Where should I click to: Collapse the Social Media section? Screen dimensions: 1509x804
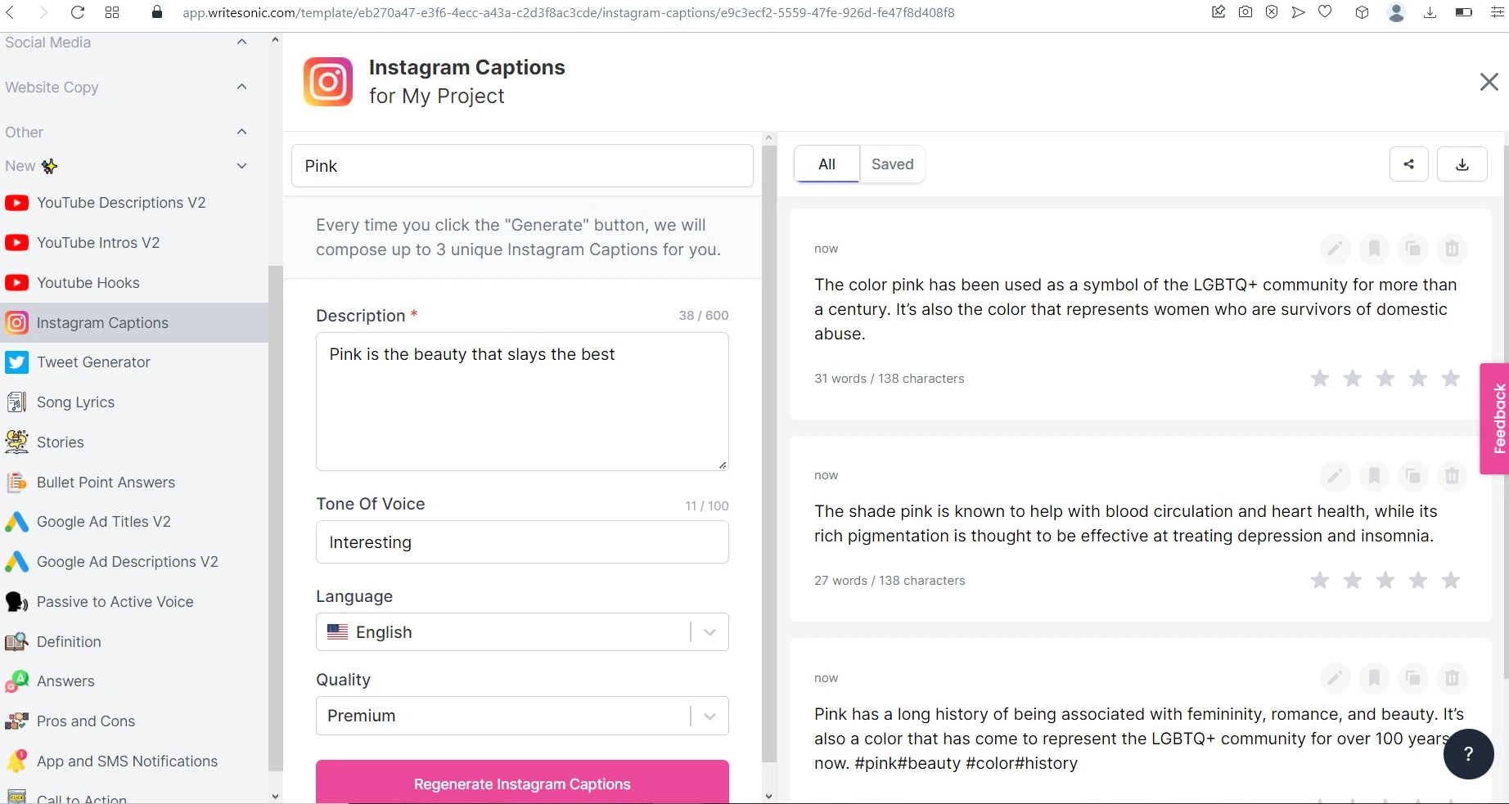(241, 42)
